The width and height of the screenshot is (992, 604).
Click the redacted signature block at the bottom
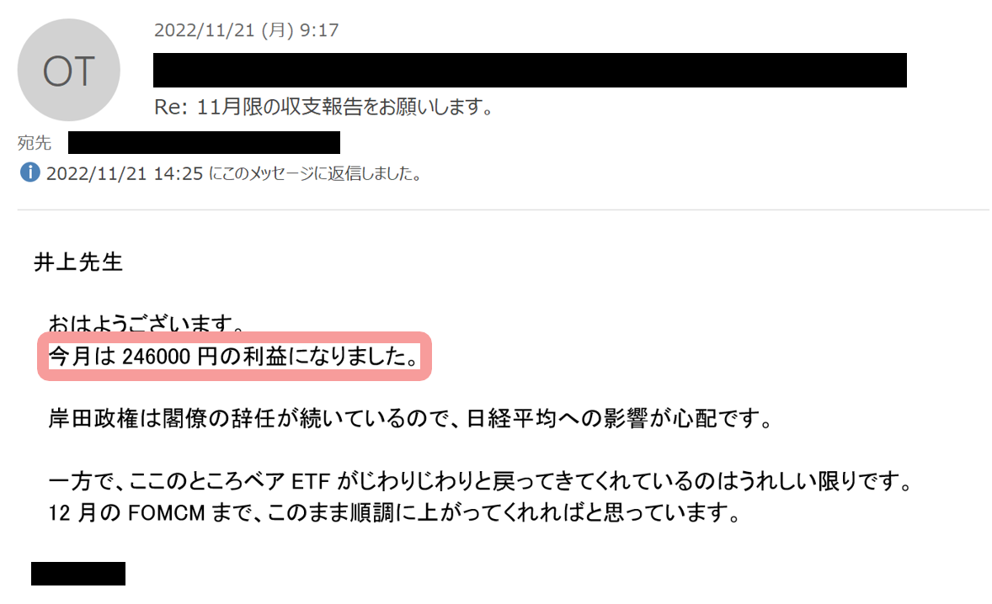coord(78,574)
